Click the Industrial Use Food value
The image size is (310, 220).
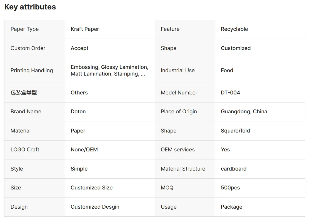pos(227,70)
